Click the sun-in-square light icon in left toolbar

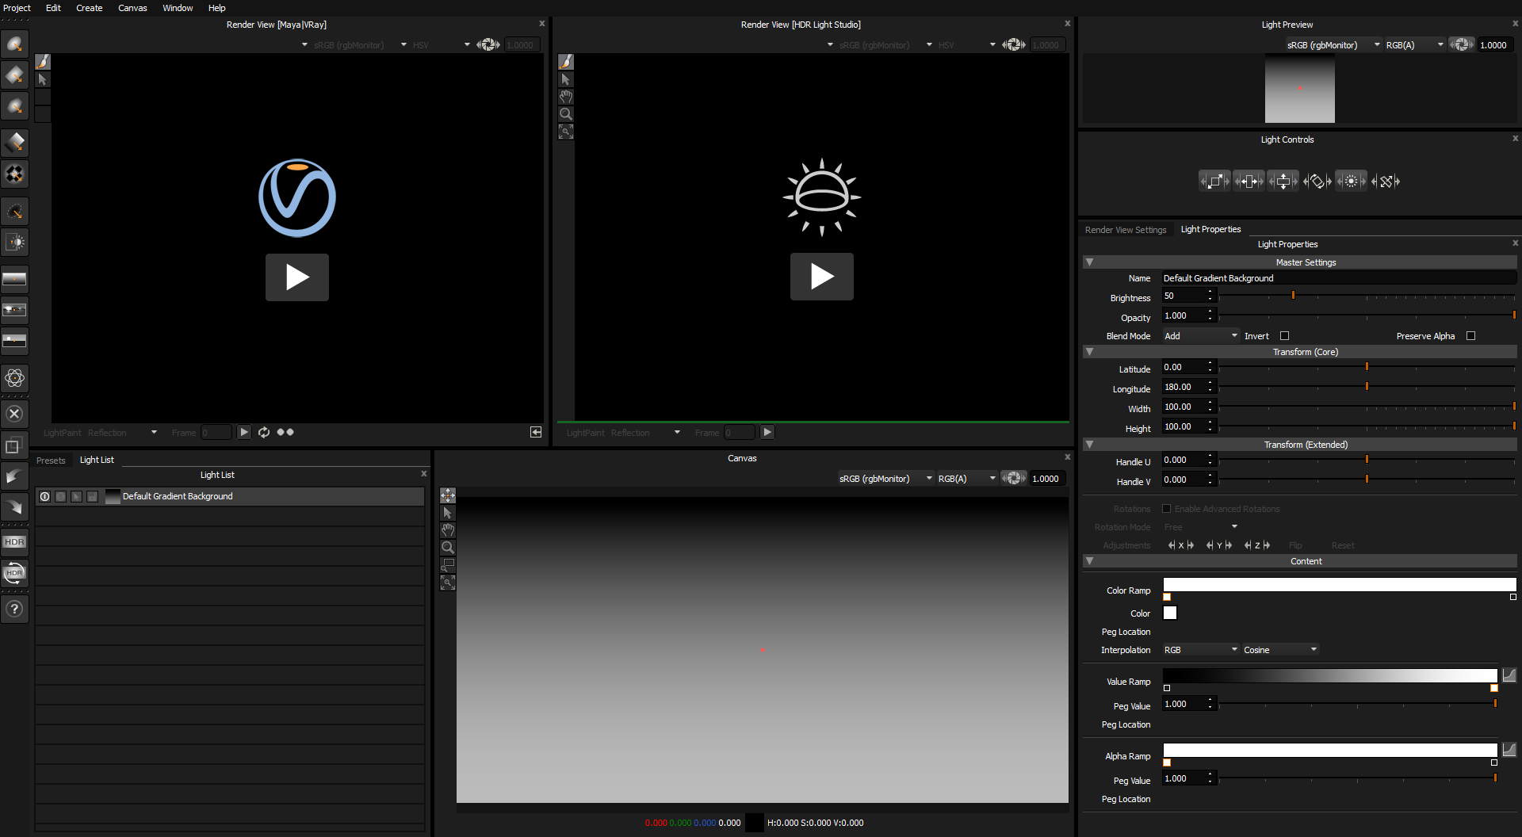[14, 243]
